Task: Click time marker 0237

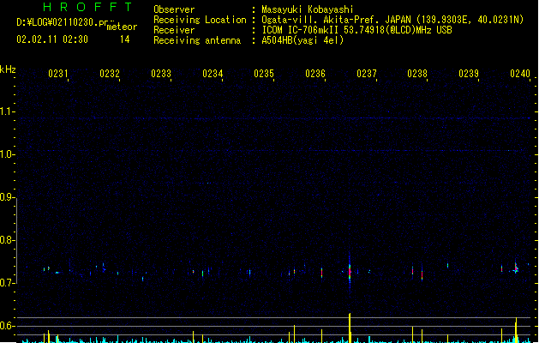Action: 367,74
